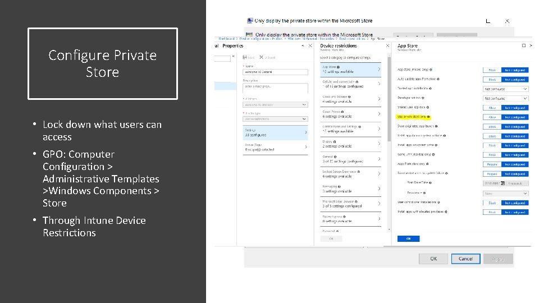Screen dimensions: 539x303
Task: Expand Microsoft Edge Browser category chevron
Action: pos(379,203)
